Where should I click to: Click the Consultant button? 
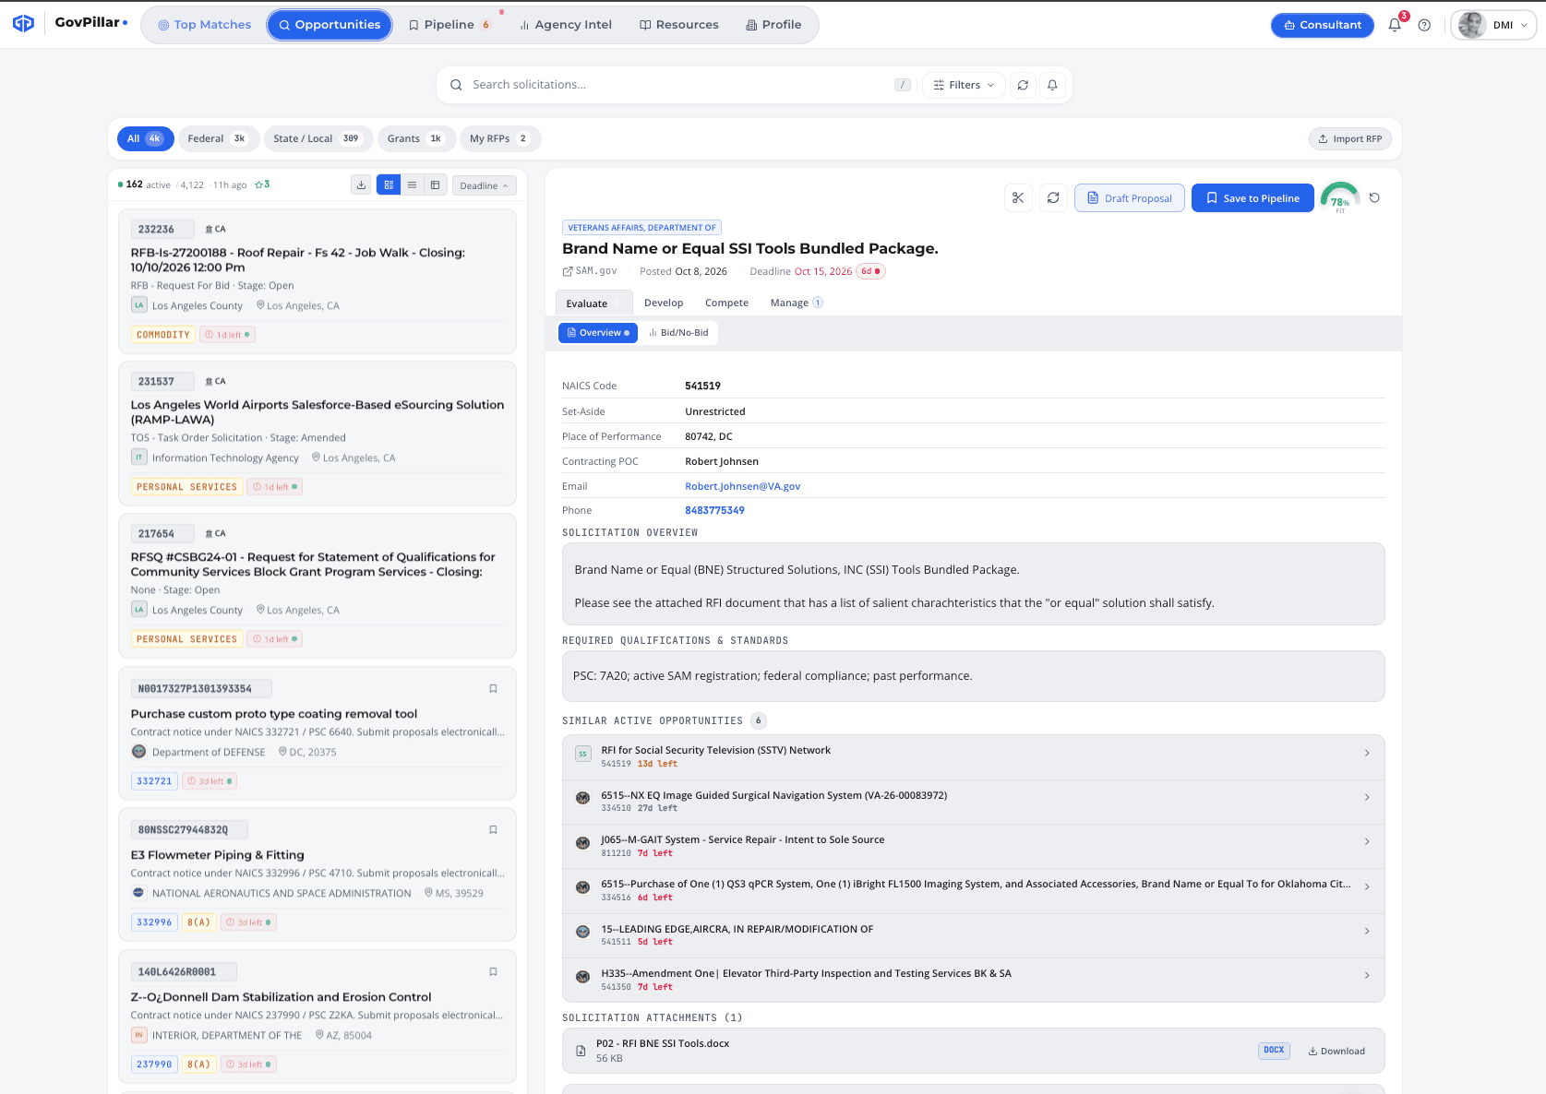coord(1322,25)
